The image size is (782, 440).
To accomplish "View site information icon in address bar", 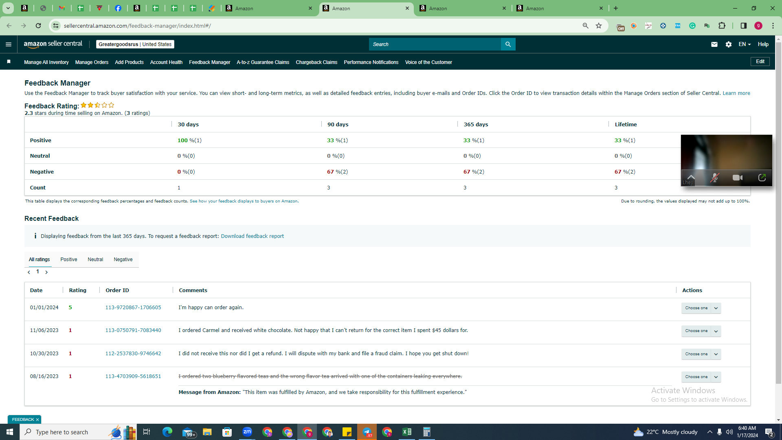I will tap(56, 26).
